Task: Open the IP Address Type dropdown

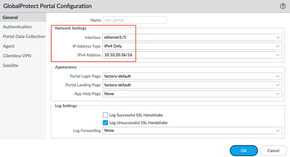Action: point(278,46)
